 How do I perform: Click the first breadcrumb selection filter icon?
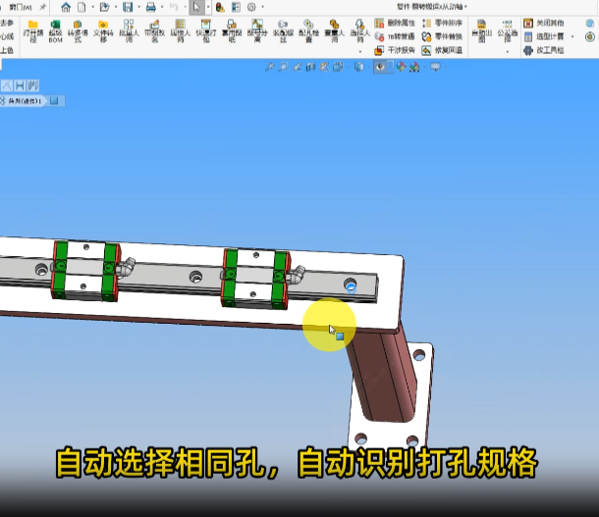7,85
